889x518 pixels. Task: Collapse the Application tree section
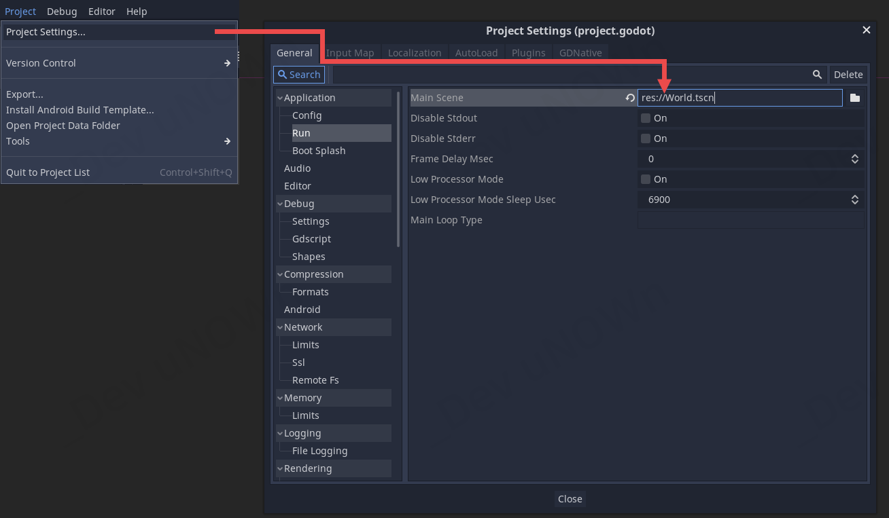[279, 98]
